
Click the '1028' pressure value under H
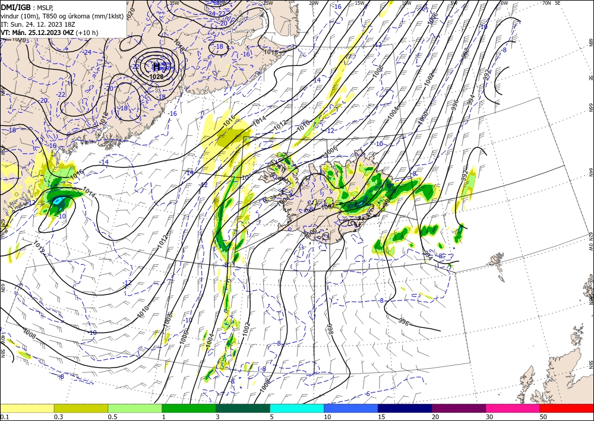pos(156,77)
